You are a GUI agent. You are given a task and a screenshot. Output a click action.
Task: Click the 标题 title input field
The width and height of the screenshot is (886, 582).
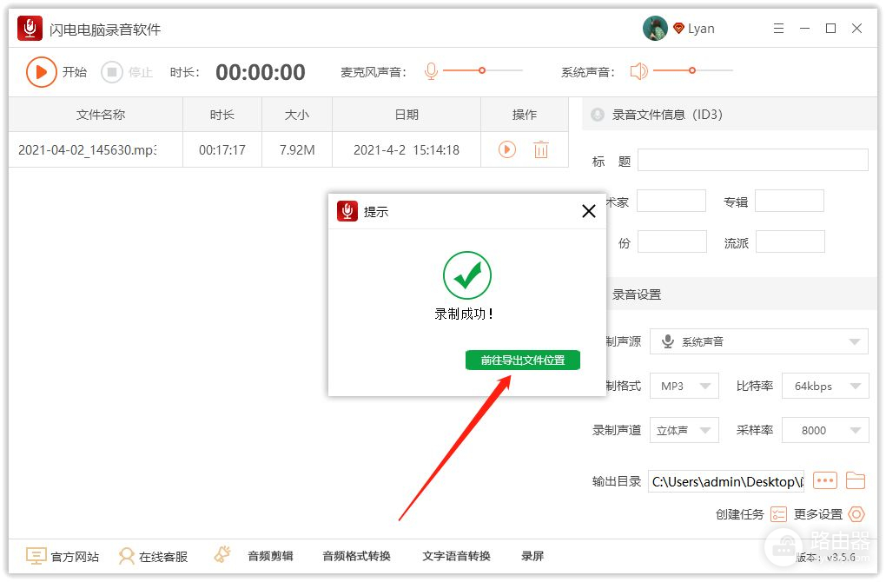pyautogui.click(x=752, y=160)
